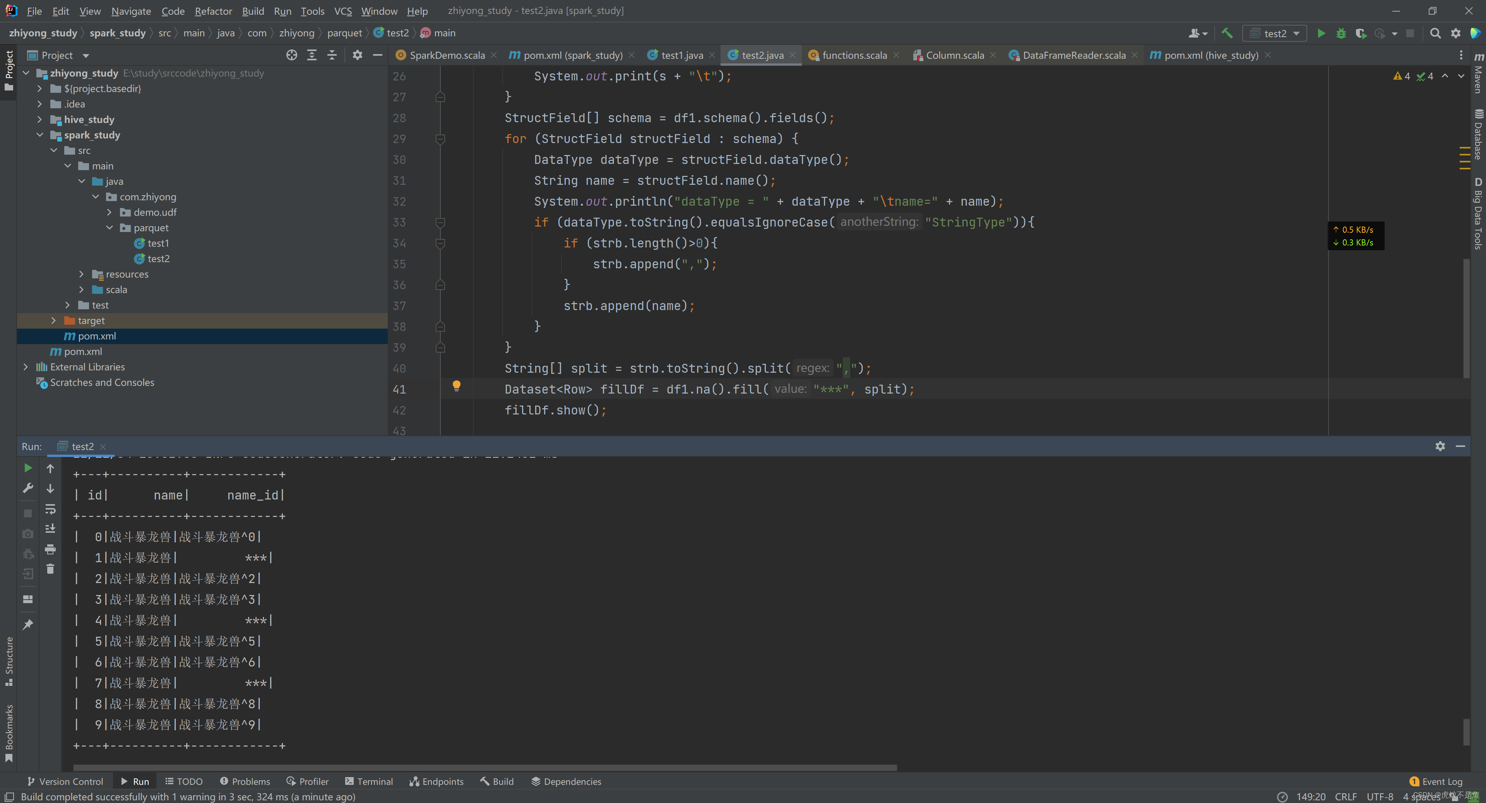This screenshot has height=803, width=1486.
Task: Print console output icon
Action: [50, 549]
